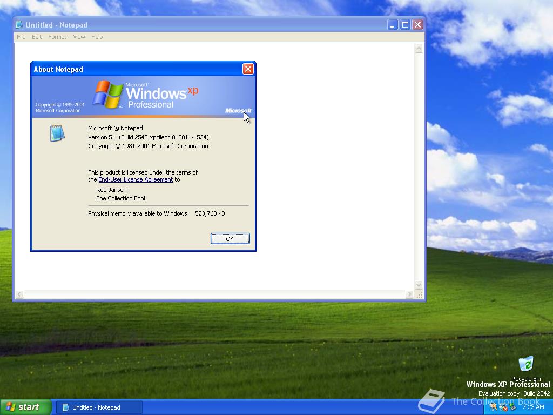Click the Safely Remove Hardware tray icon
Viewport: 553px width, 415px height.
point(513,407)
